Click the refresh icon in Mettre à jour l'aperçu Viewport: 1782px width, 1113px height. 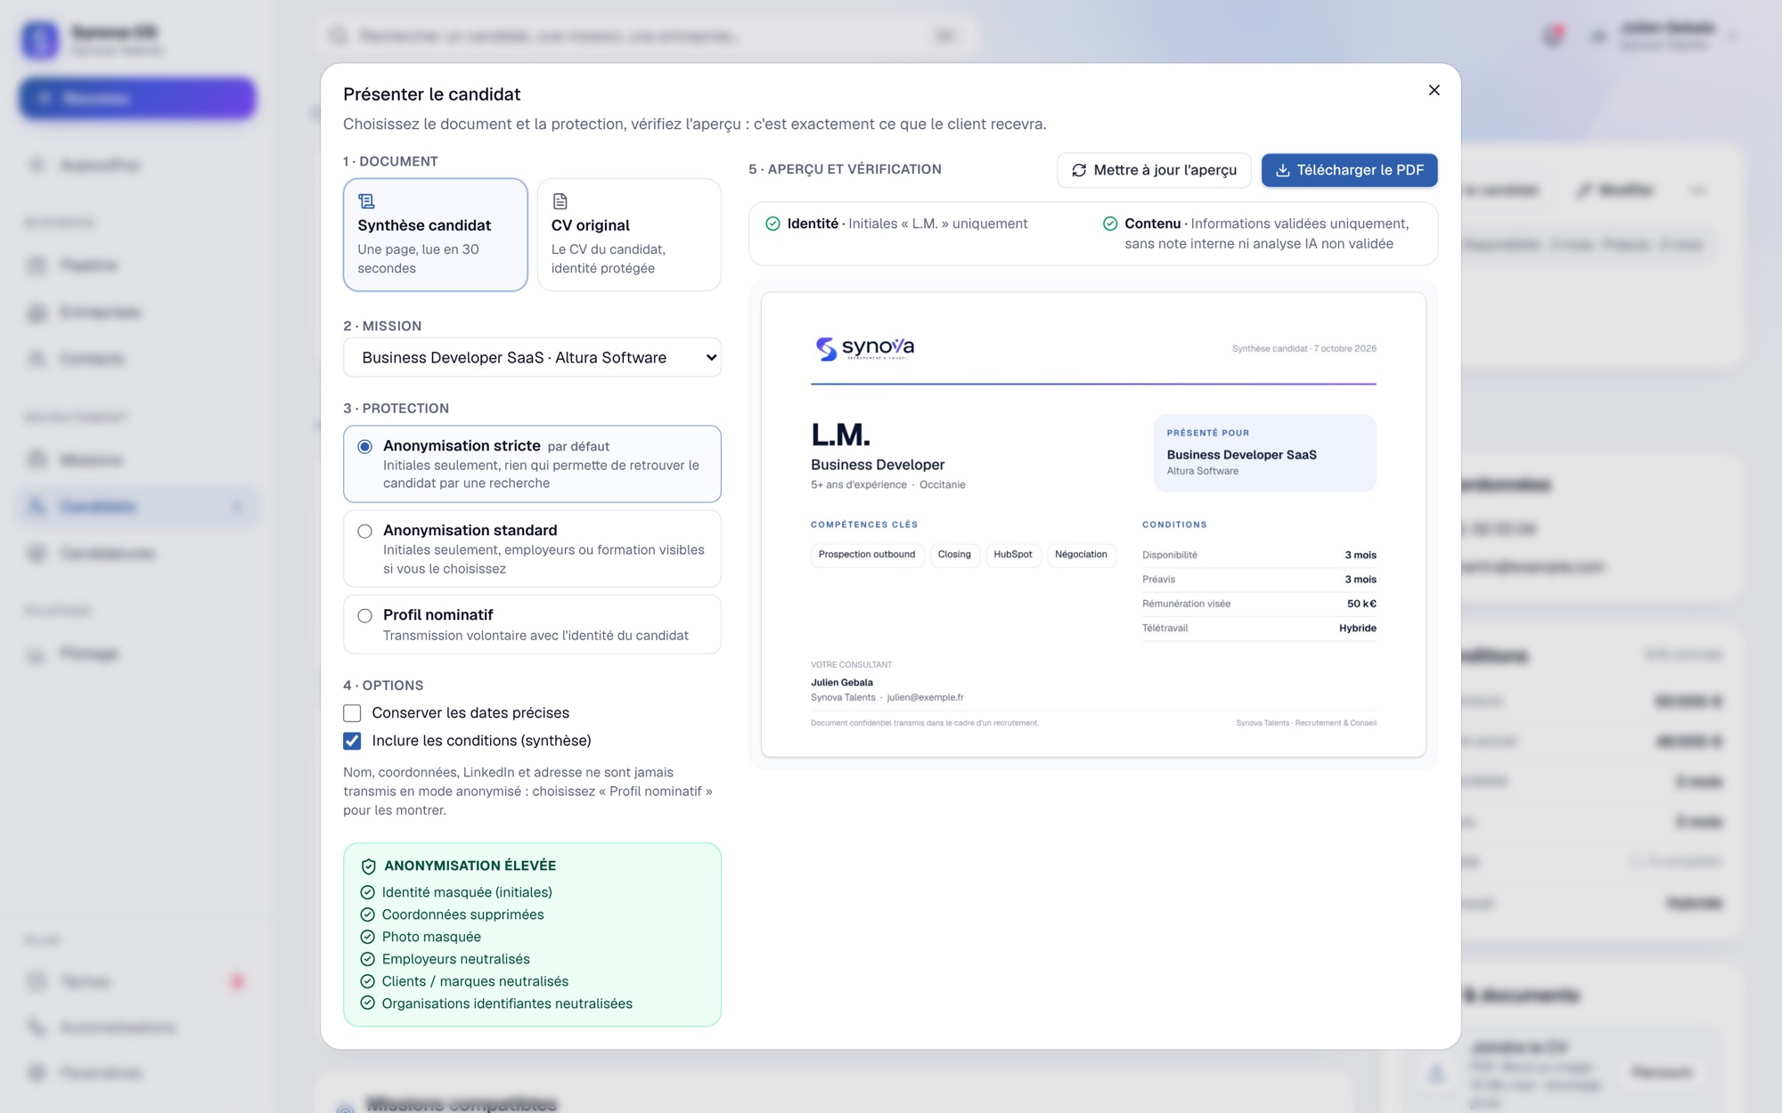coord(1079,170)
